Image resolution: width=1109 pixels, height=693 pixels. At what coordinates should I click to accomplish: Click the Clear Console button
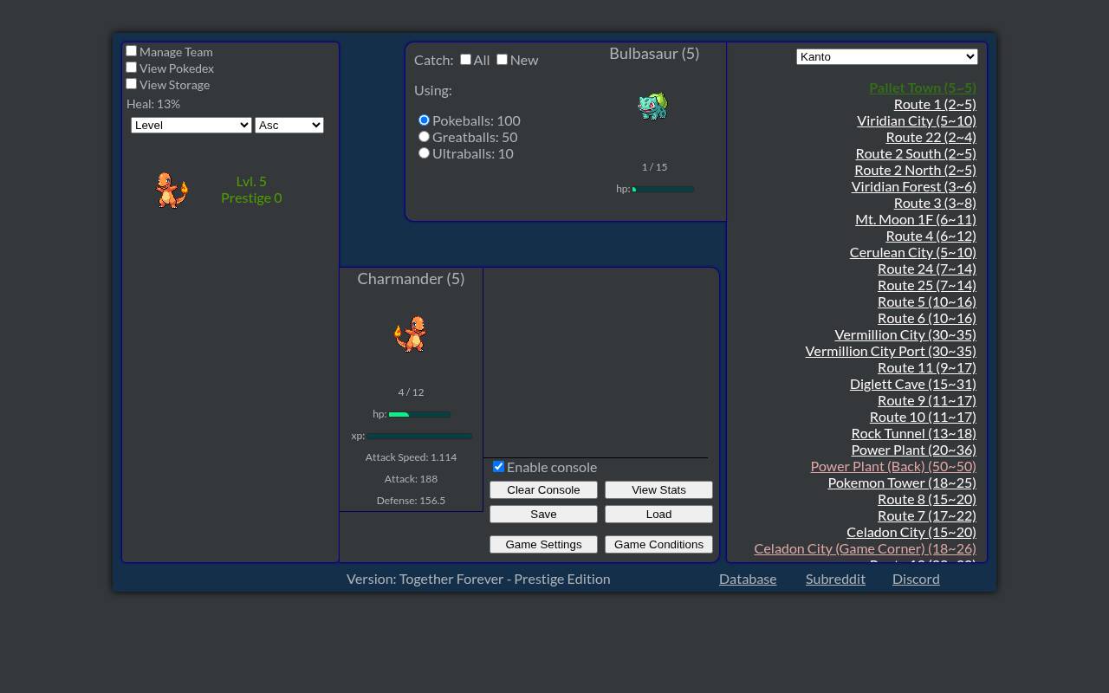[543, 489]
